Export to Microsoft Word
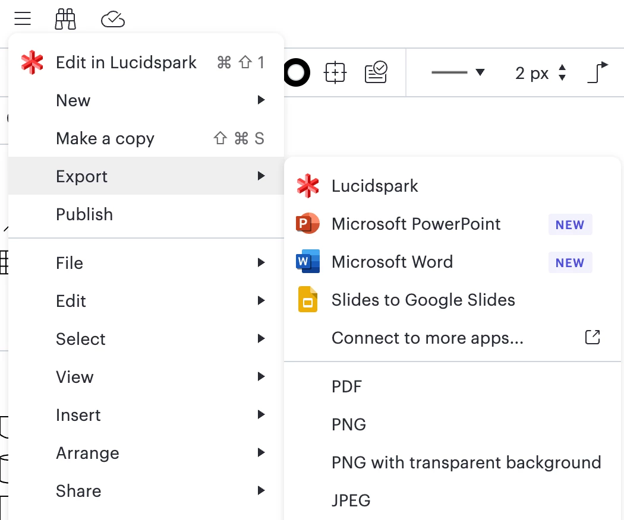 (452, 262)
